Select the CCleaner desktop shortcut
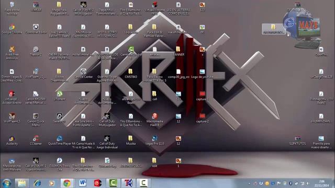Image resolution: width=335 pixels, height=188 pixels. 36,140
